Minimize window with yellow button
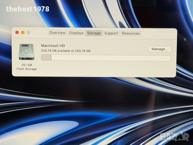This screenshot has height=145, width=193. (x=23, y=33)
